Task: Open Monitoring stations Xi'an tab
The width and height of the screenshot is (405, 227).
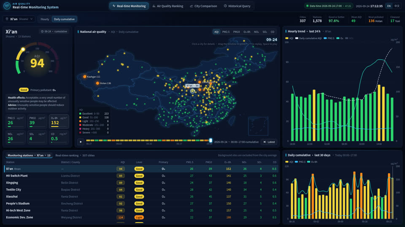Action: pos(29,156)
